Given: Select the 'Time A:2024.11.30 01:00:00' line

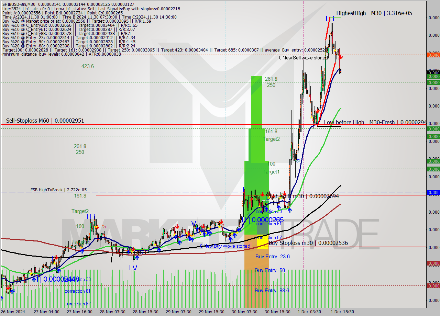Looking at the screenshot, I should 89,17.
